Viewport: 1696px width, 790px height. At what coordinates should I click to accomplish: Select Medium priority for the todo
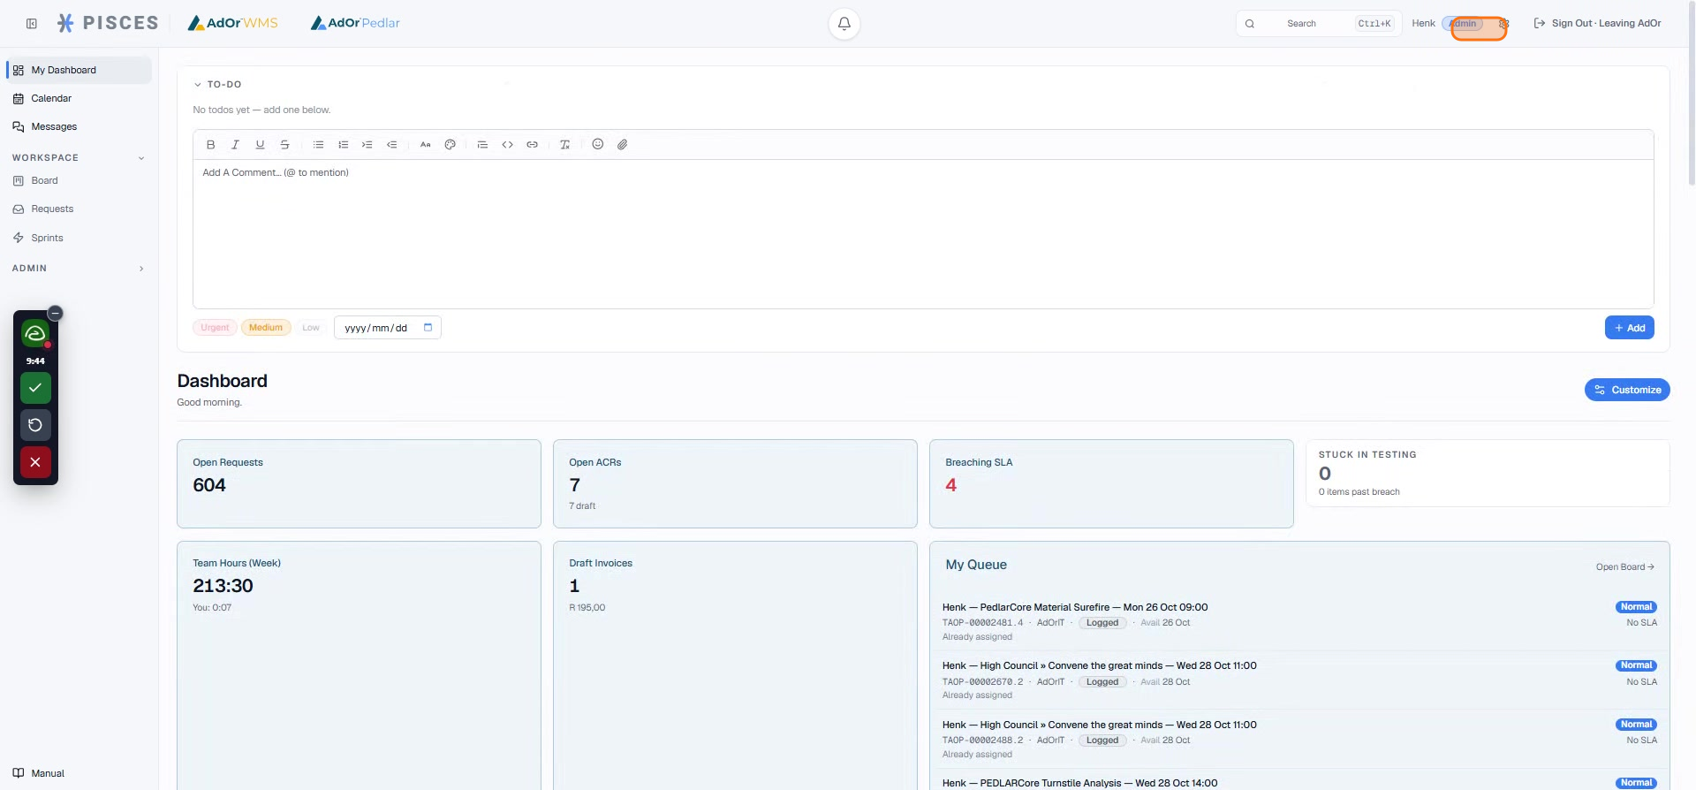click(x=266, y=328)
